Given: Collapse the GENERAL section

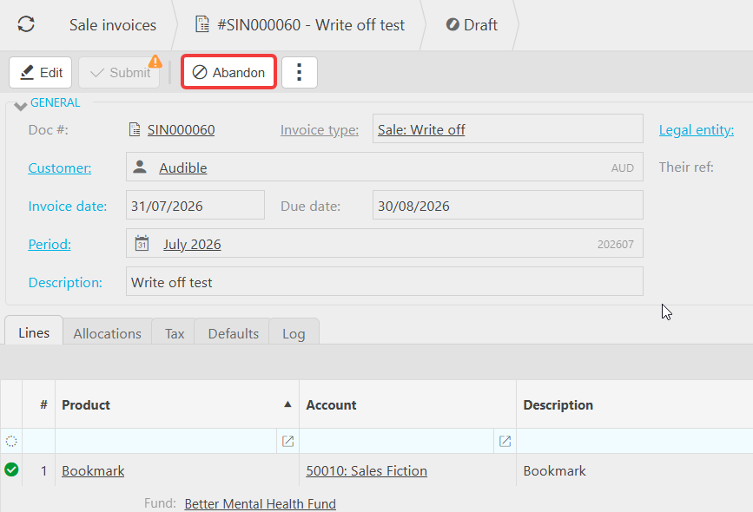Looking at the screenshot, I should pyautogui.click(x=20, y=106).
